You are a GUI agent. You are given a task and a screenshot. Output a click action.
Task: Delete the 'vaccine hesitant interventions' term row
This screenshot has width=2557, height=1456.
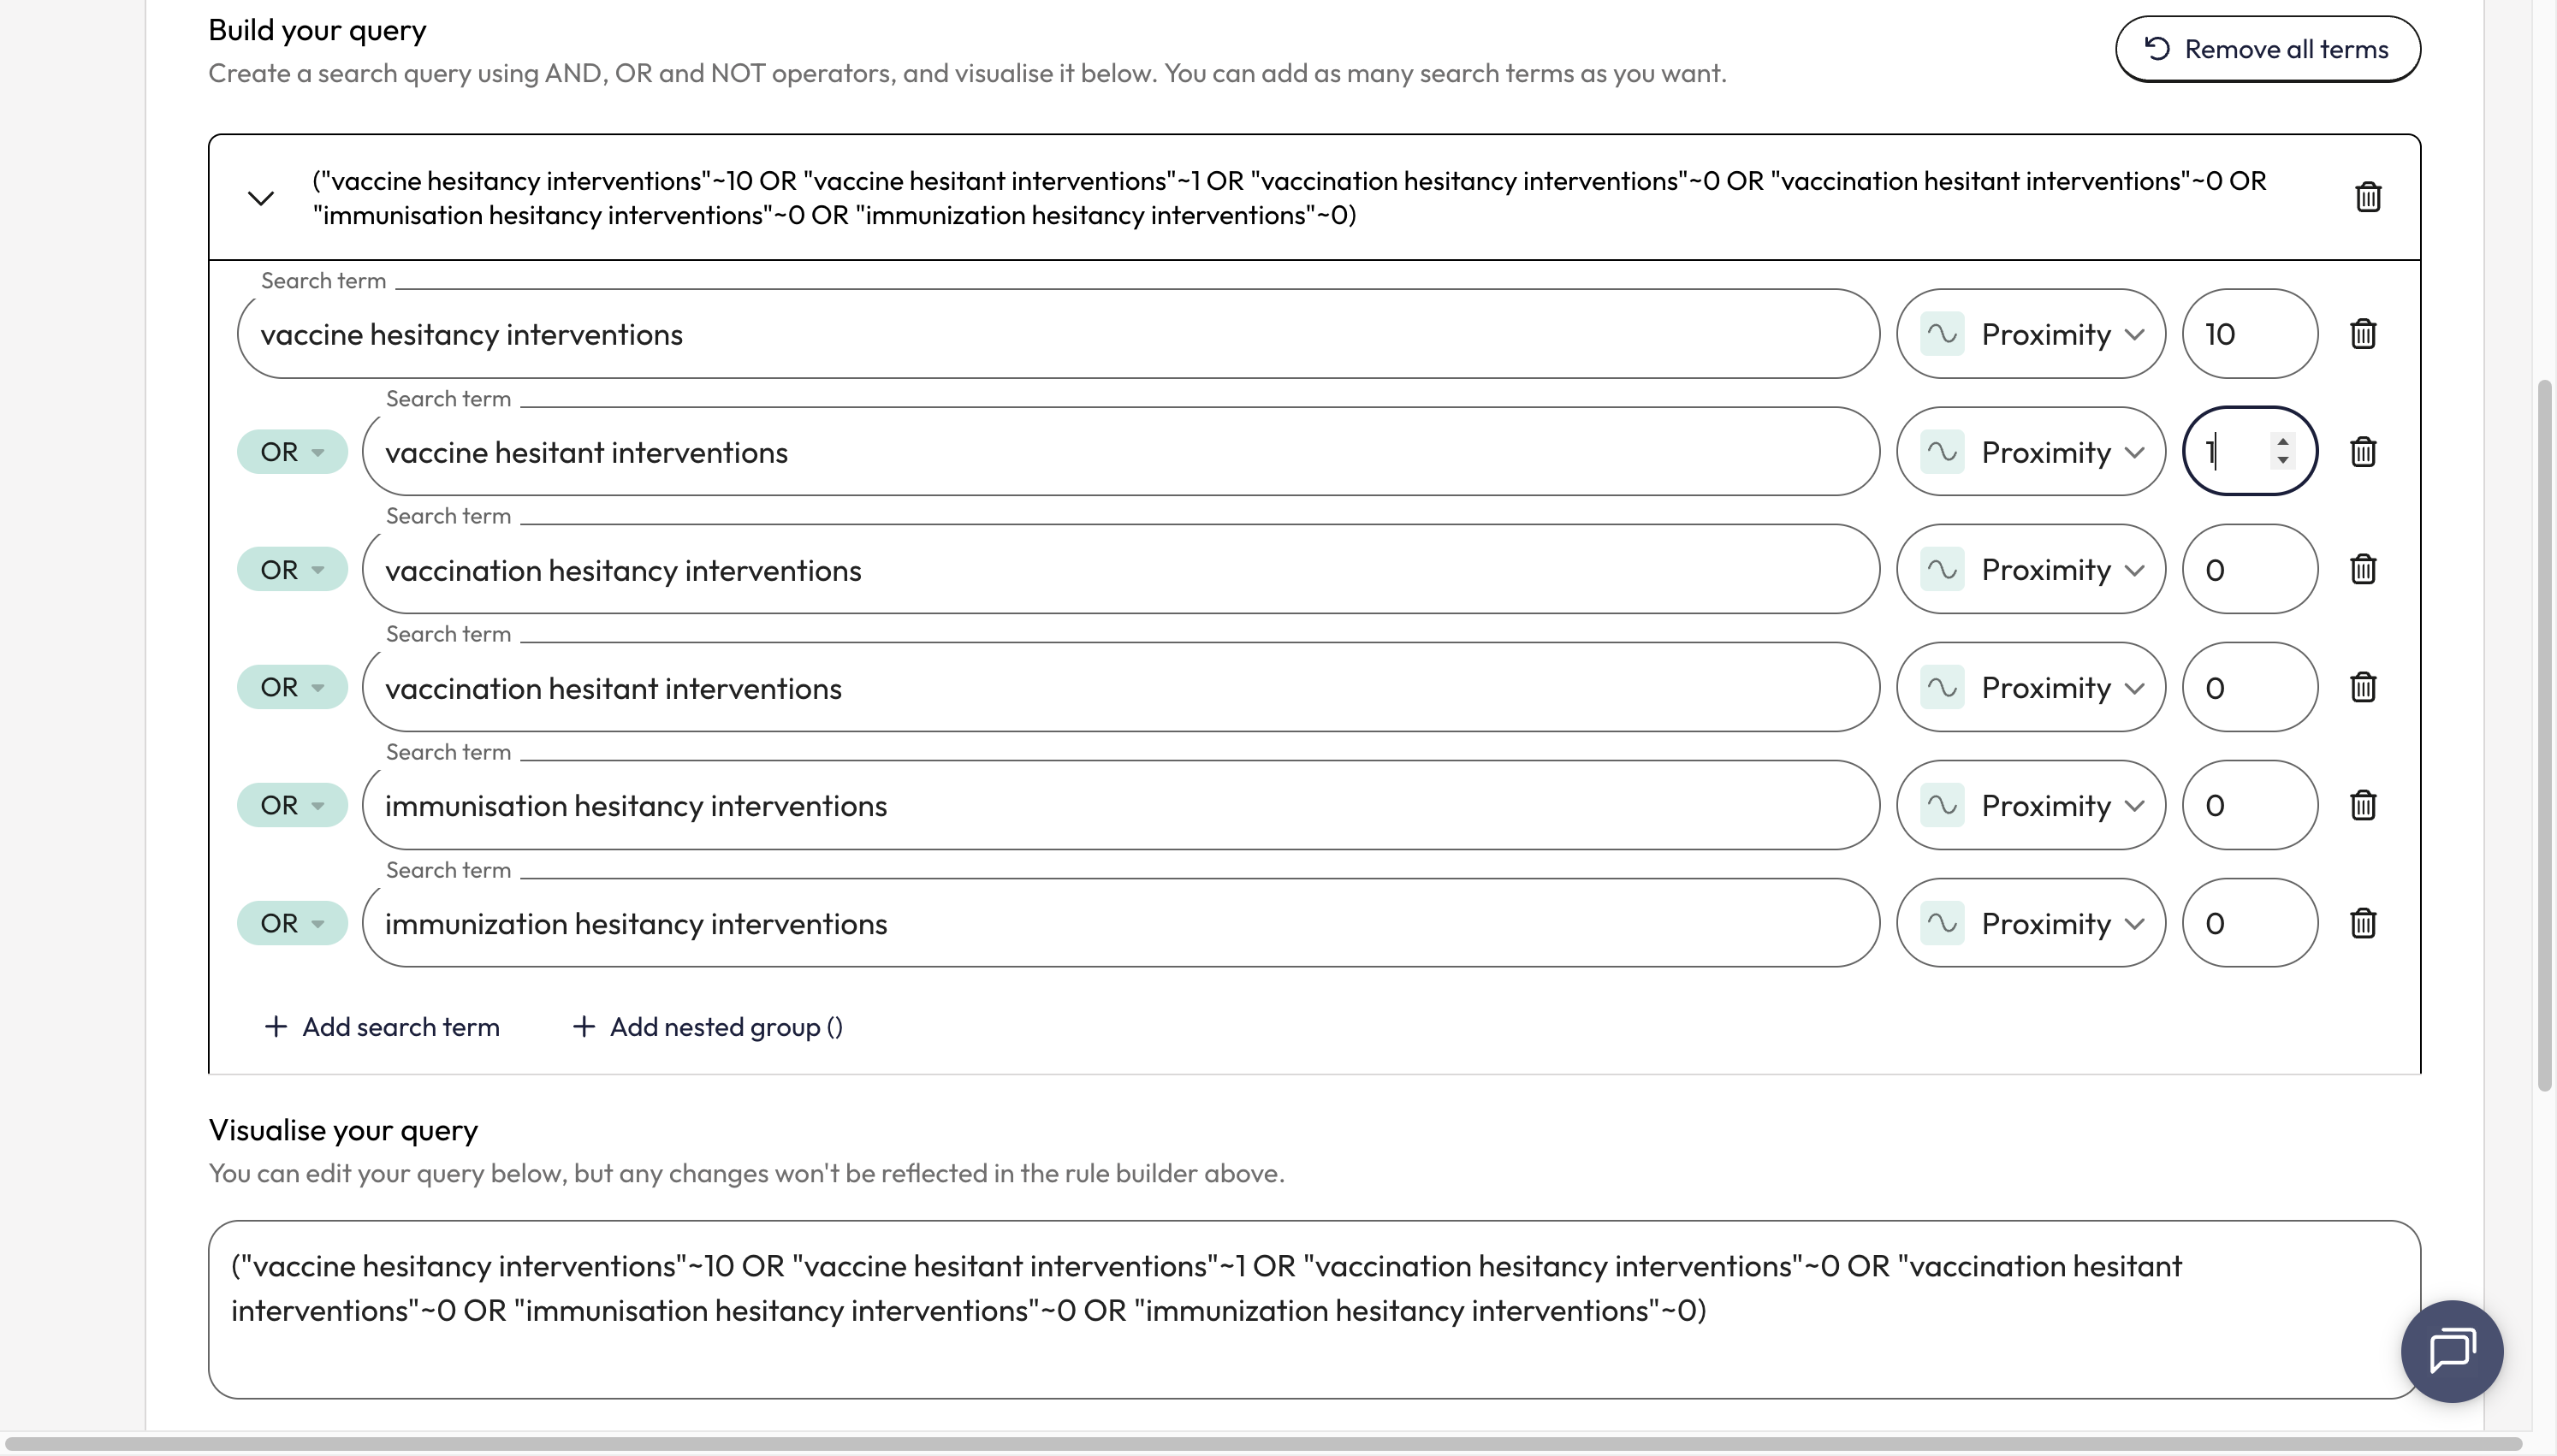(2362, 452)
